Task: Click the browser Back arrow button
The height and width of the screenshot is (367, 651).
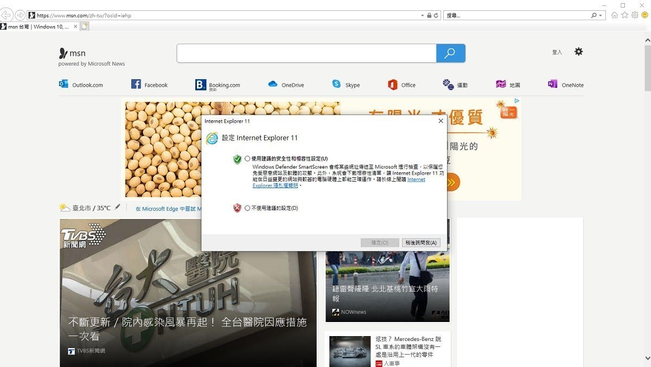Action: (x=7, y=15)
